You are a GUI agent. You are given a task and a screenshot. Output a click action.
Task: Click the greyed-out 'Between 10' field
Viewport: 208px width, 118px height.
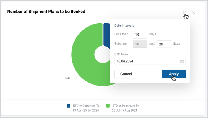click(x=140, y=44)
